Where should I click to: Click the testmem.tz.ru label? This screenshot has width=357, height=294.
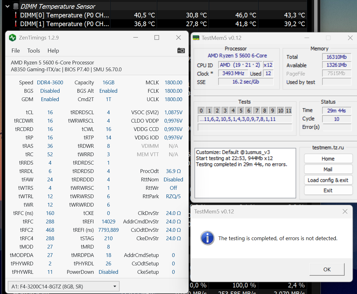pos(328,147)
